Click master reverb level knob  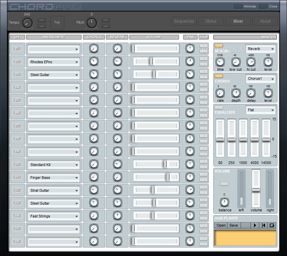click(x=268, y=62)
